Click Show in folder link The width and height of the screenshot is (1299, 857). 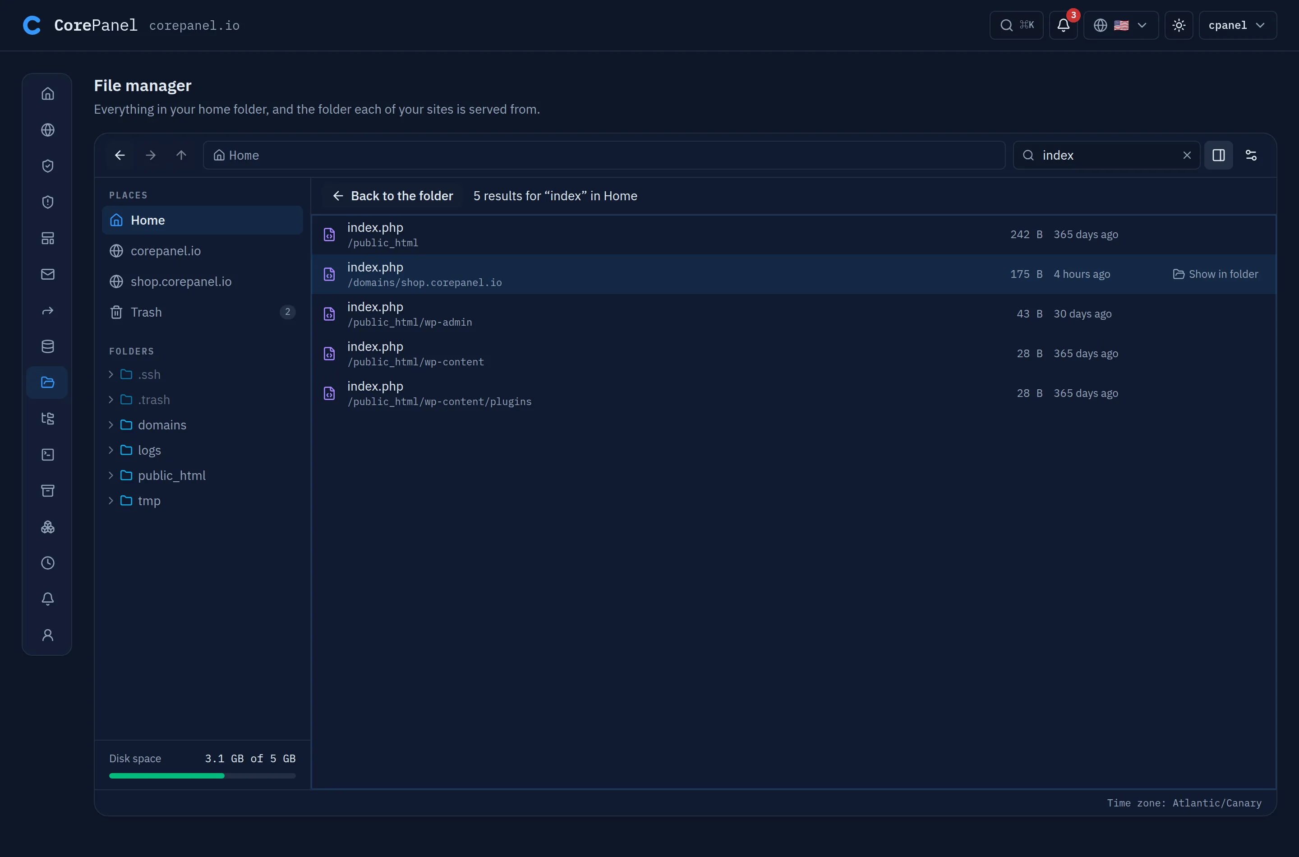[1216, 274]
